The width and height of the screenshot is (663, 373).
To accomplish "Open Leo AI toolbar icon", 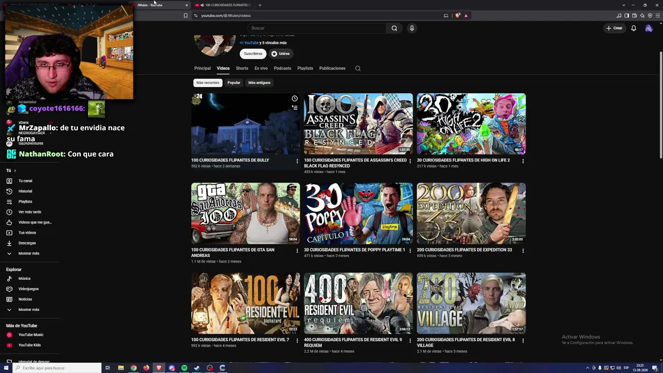I will point(642,16).
